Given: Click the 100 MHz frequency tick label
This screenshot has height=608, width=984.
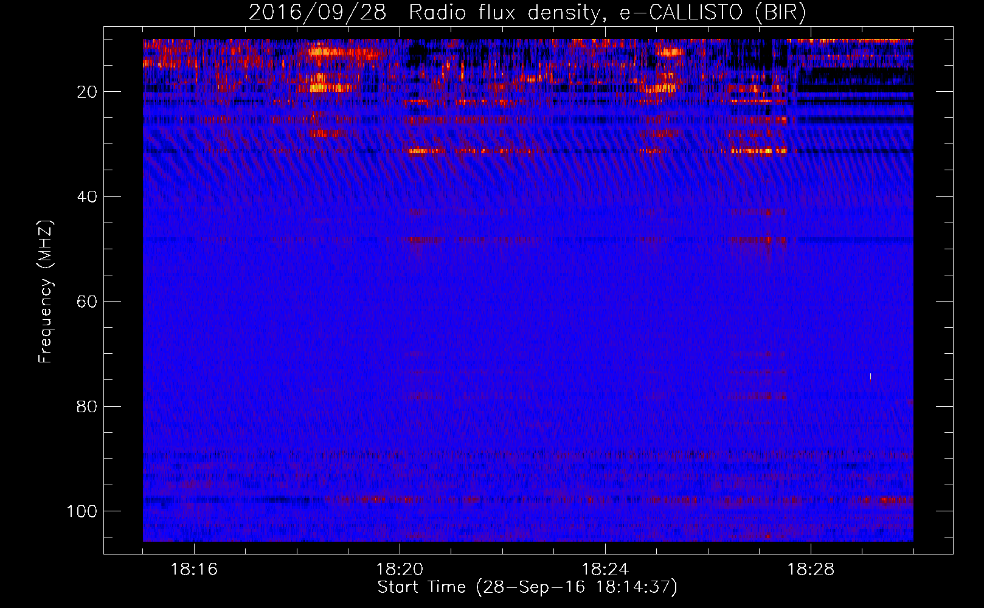Looking at the screenshot, I should pos(82,511).
